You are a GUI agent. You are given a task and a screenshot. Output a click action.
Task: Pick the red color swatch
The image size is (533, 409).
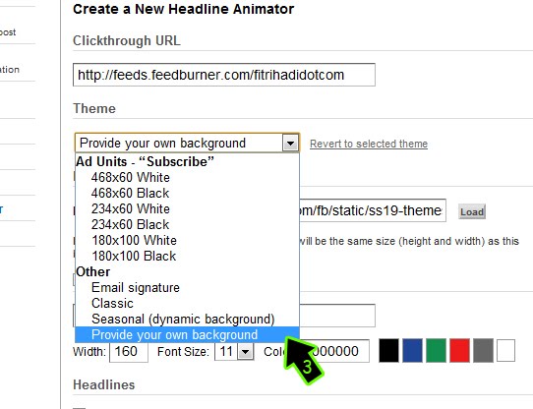tap(459, 351)
